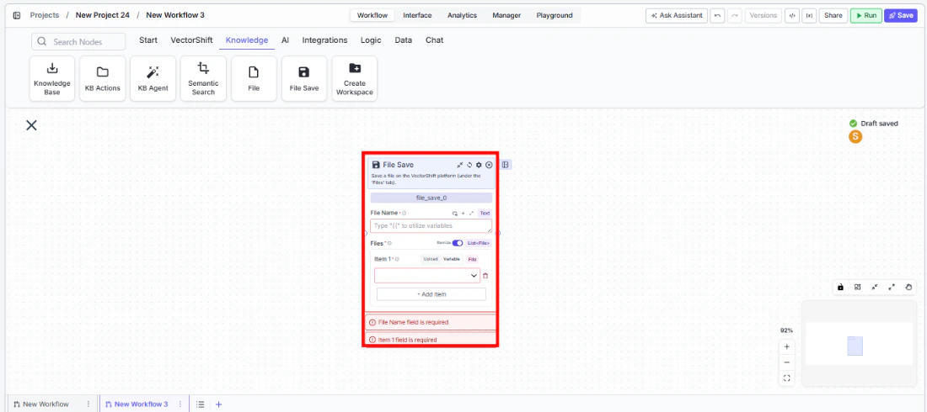Auto-arrange nodes with the layout icon
The height and width of the screenshot is (412, 927).
pyautogui.click(x=857, y=287)
